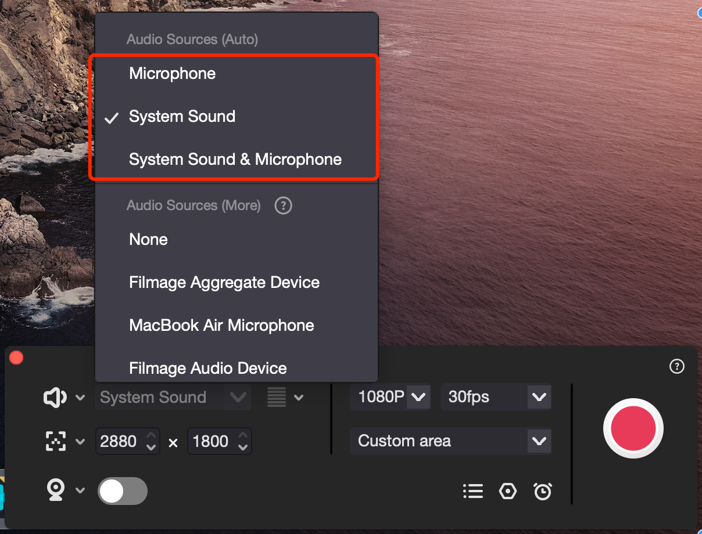Open the hexagon settings icon
Viewport: 702px width, 534px height.
(x=508, y=492)
